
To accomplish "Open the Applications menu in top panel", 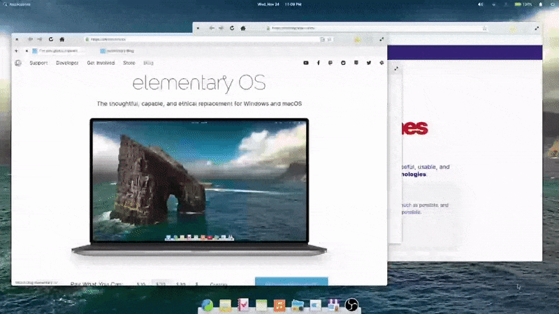I will tap(17, 4).
